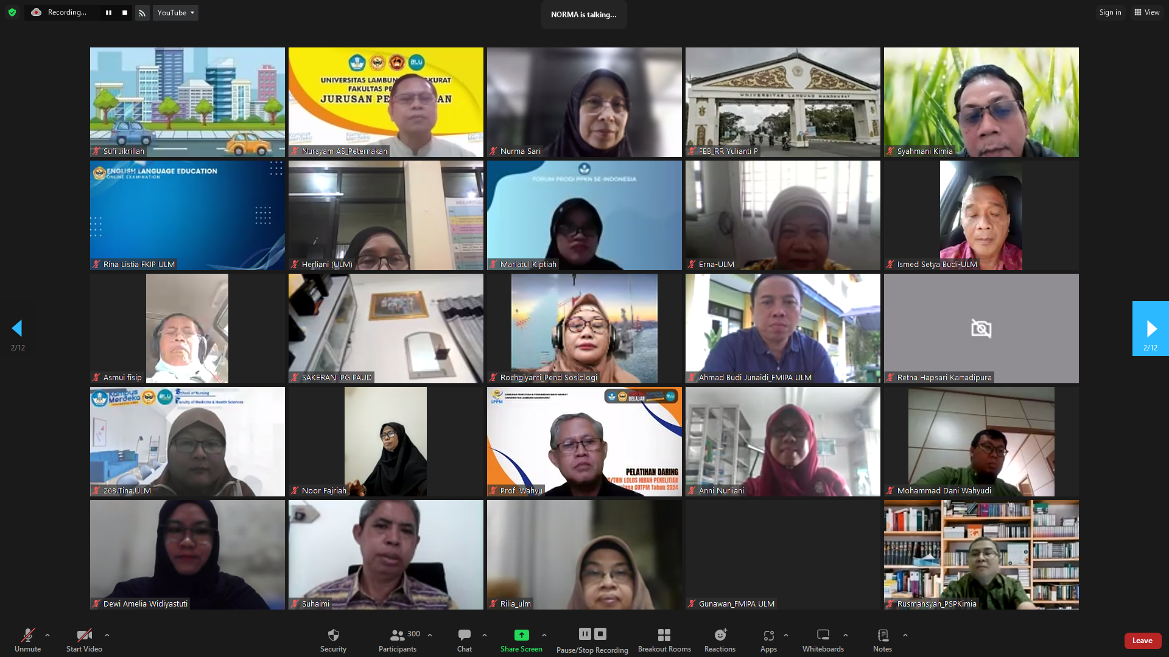Select Rusmansyah_PSPKimia's video tile
Screen dimensions: 1169x657
coord(981,555)
